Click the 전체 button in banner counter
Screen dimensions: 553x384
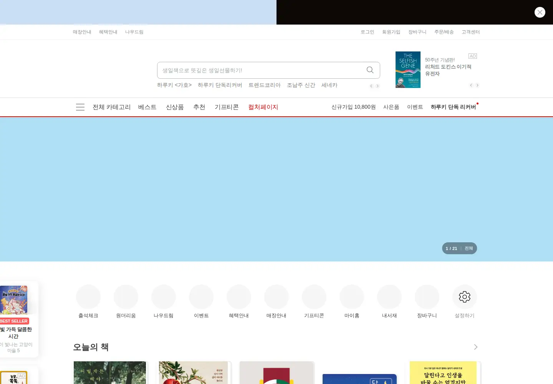[469, 248]
